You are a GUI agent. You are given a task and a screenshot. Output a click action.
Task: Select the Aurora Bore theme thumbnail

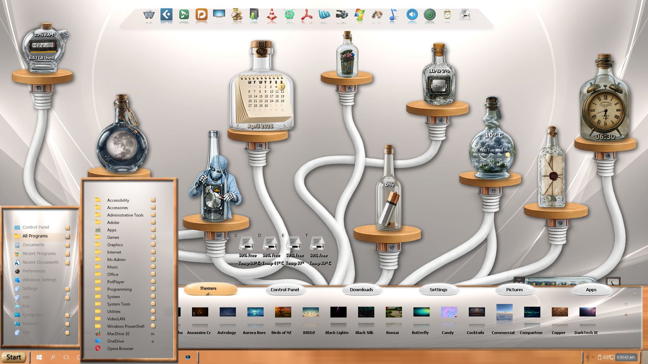tap(255, 312)
